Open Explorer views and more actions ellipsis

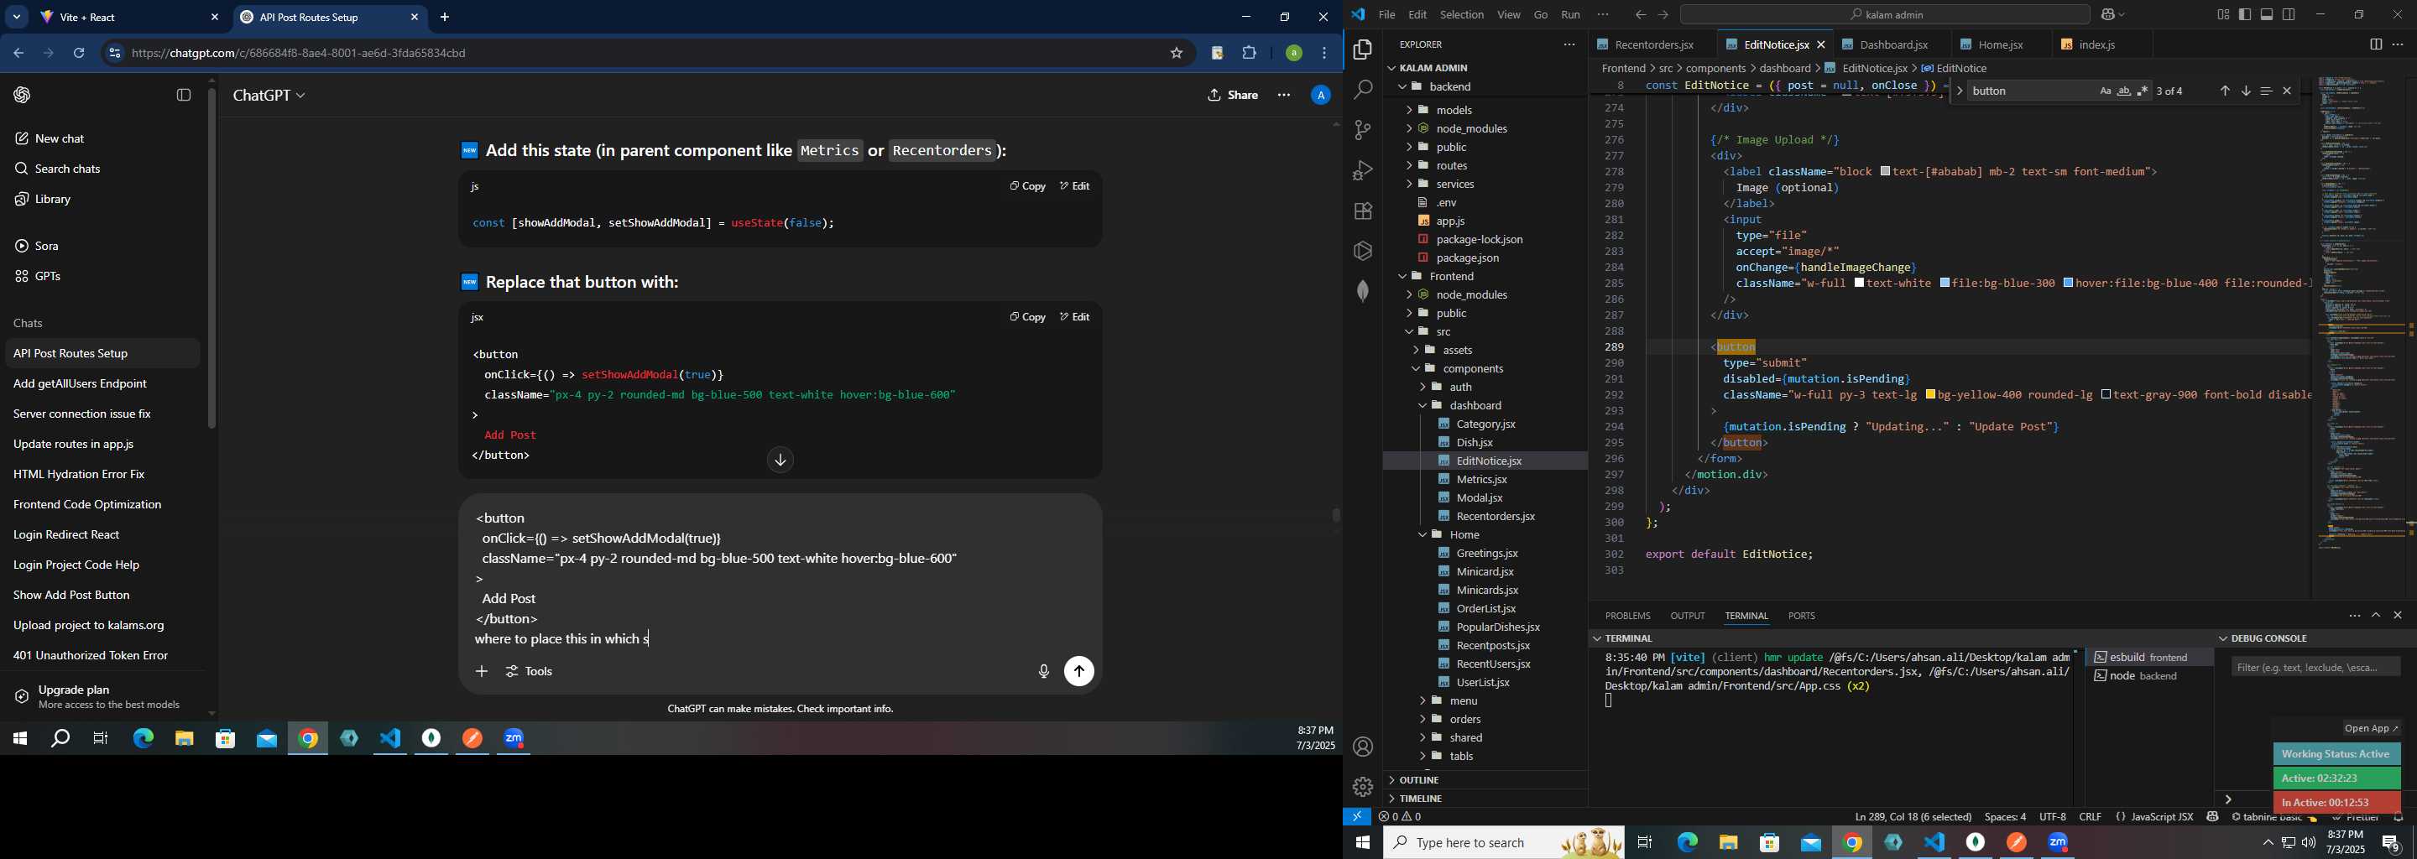pyautogui.click(x=1569, y=44)
